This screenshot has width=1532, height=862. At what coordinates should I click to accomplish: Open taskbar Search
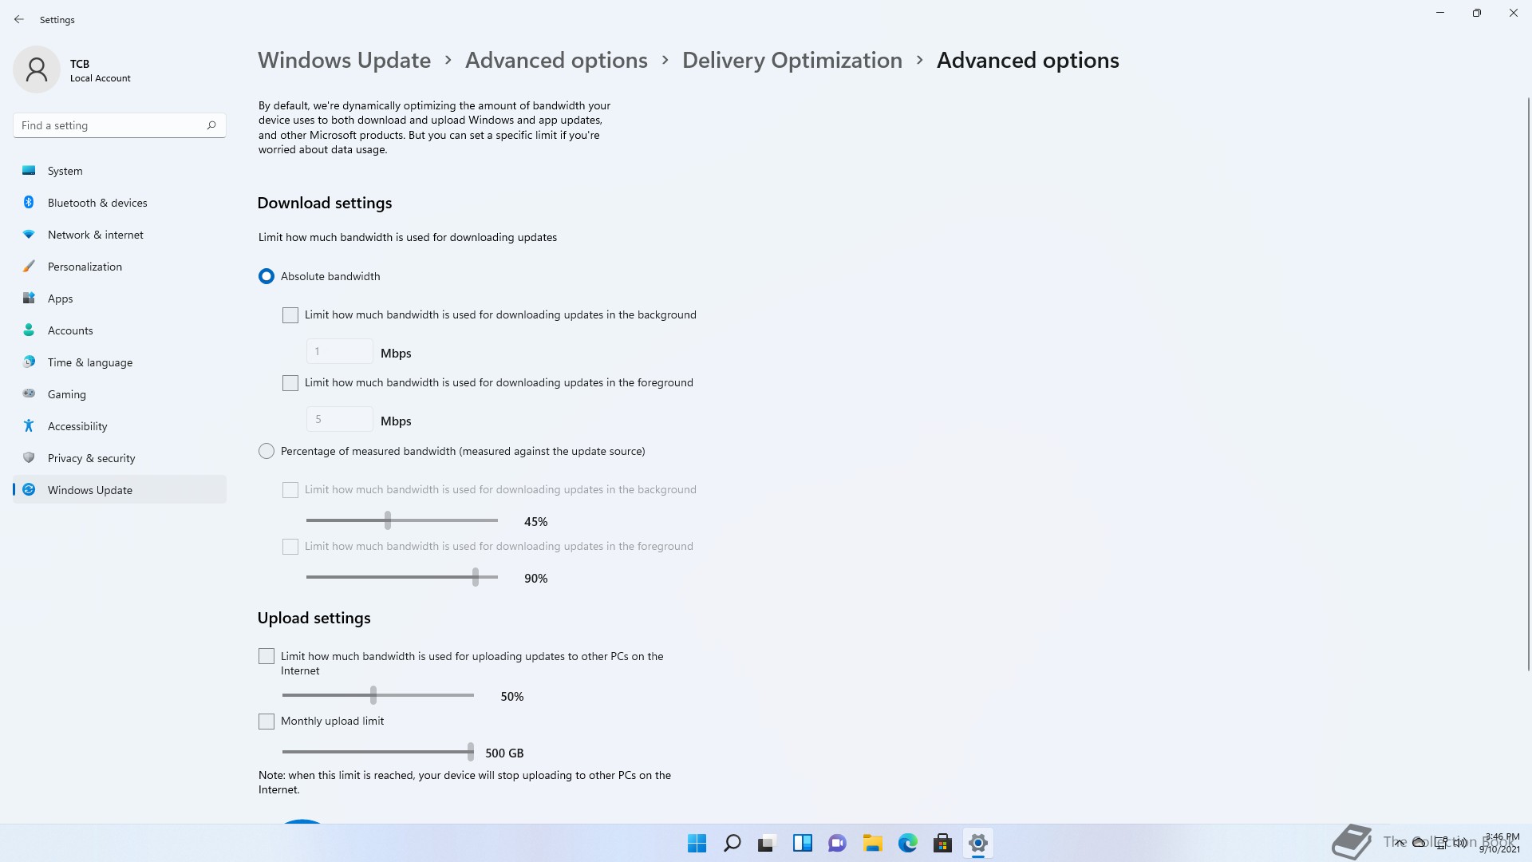pos(732,843)
